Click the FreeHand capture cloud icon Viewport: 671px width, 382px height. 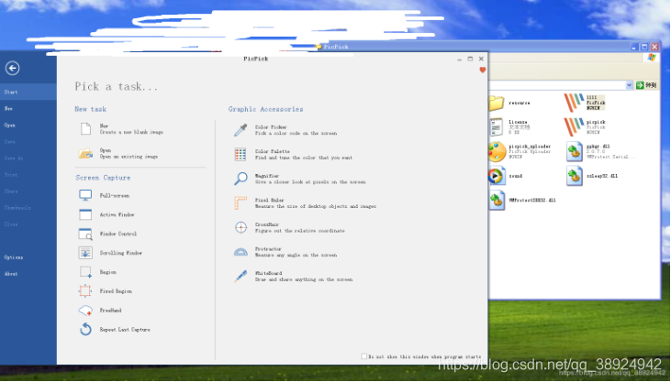[85, 311]
